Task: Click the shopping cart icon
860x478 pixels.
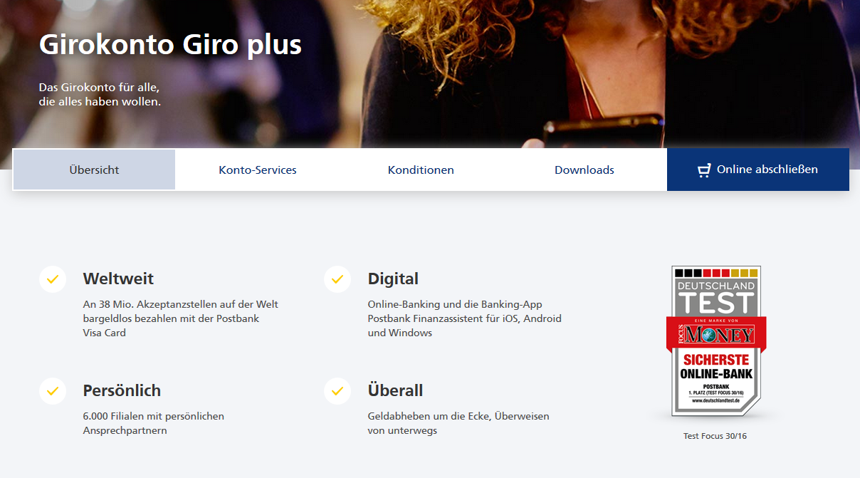Action: 704,170
